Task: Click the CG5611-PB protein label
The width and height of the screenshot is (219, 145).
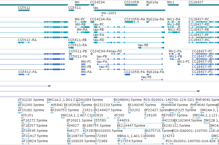Action: tap(78, 51)
